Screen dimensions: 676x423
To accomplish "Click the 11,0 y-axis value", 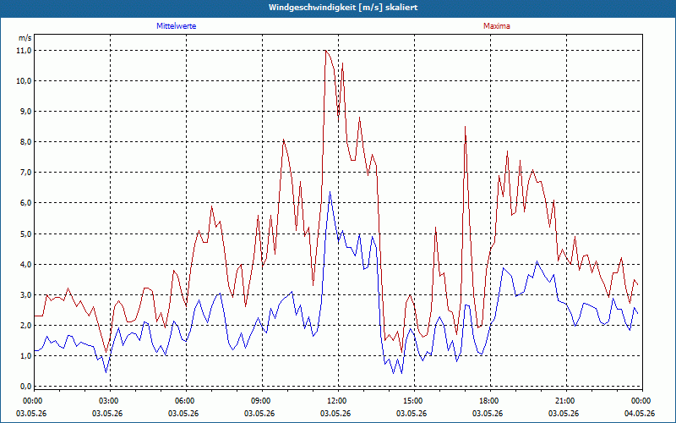I will [25, 51].
